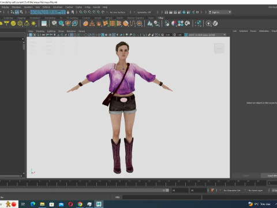Toggle the last blue selection mask button
The width and height of the screenshot is (277, 208).
63,12
